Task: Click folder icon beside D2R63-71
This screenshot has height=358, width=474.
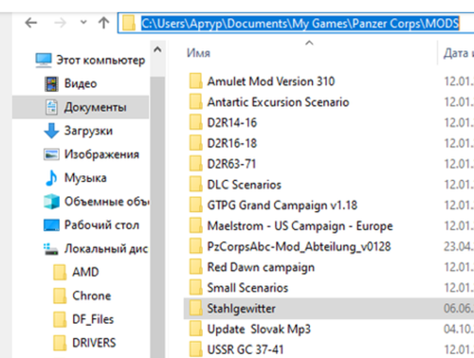Action: click(195, 164)
